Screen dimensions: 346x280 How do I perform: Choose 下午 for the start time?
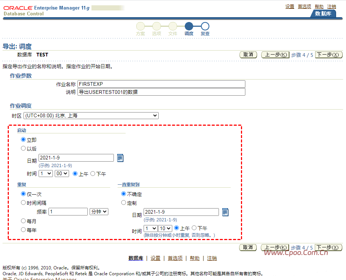click(x=93, y=174)
